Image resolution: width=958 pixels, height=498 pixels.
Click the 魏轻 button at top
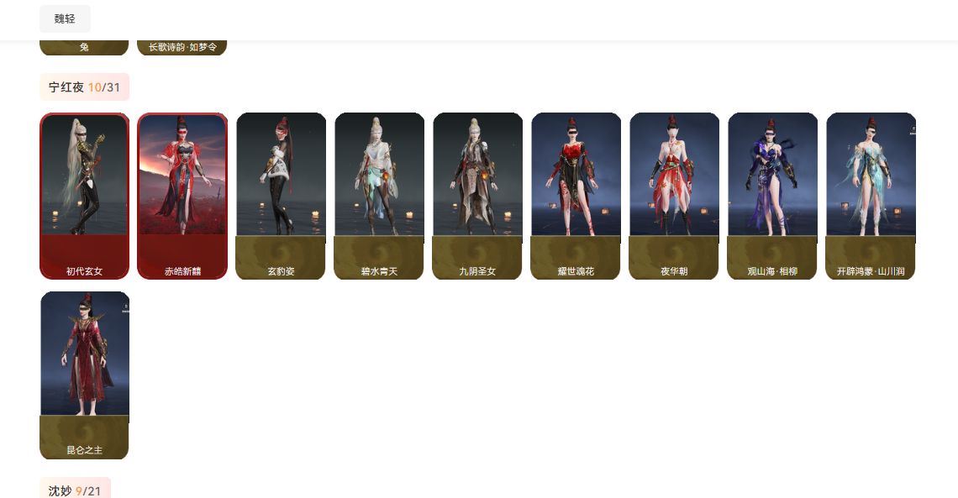click(65, 19)
